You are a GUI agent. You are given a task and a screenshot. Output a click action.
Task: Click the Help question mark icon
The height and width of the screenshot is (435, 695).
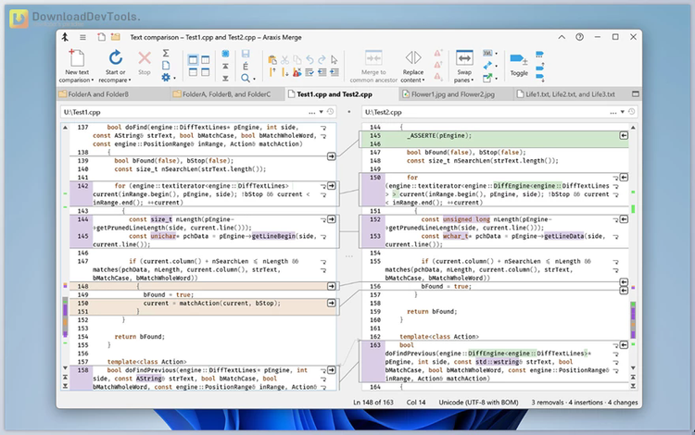(x=579, y=37)
